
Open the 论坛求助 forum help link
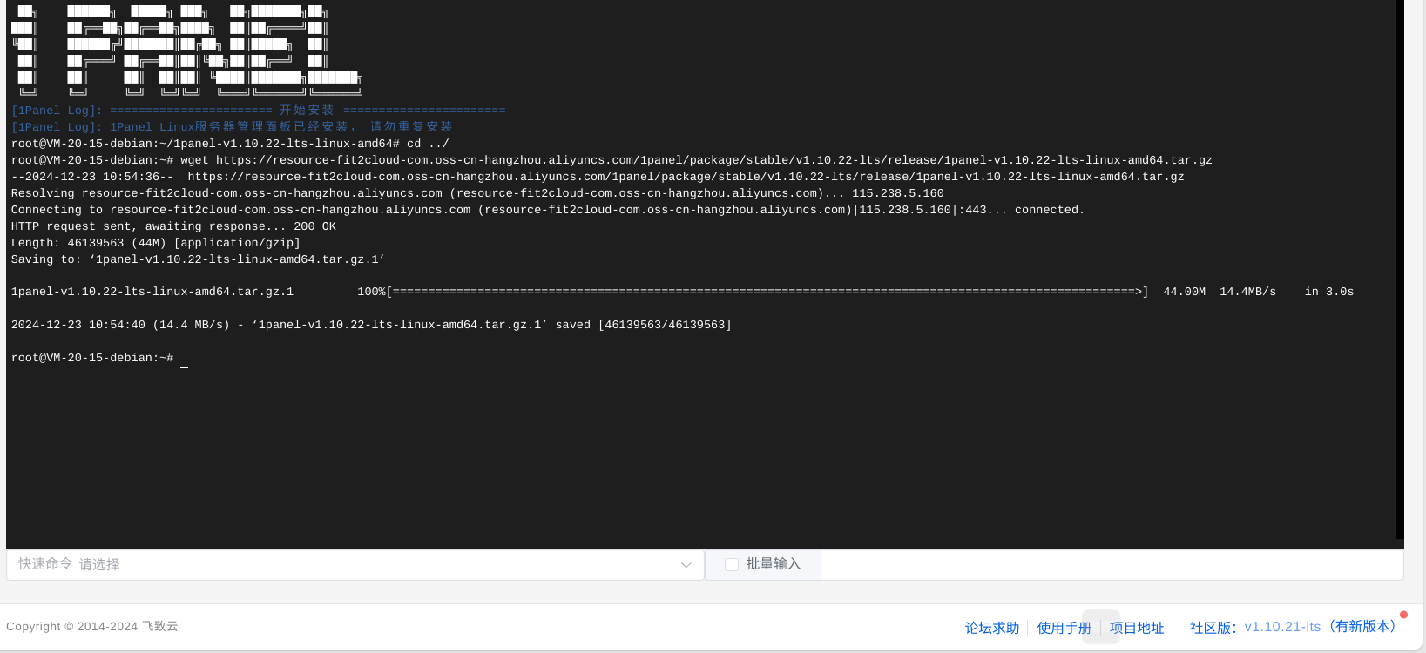[991, 628]
